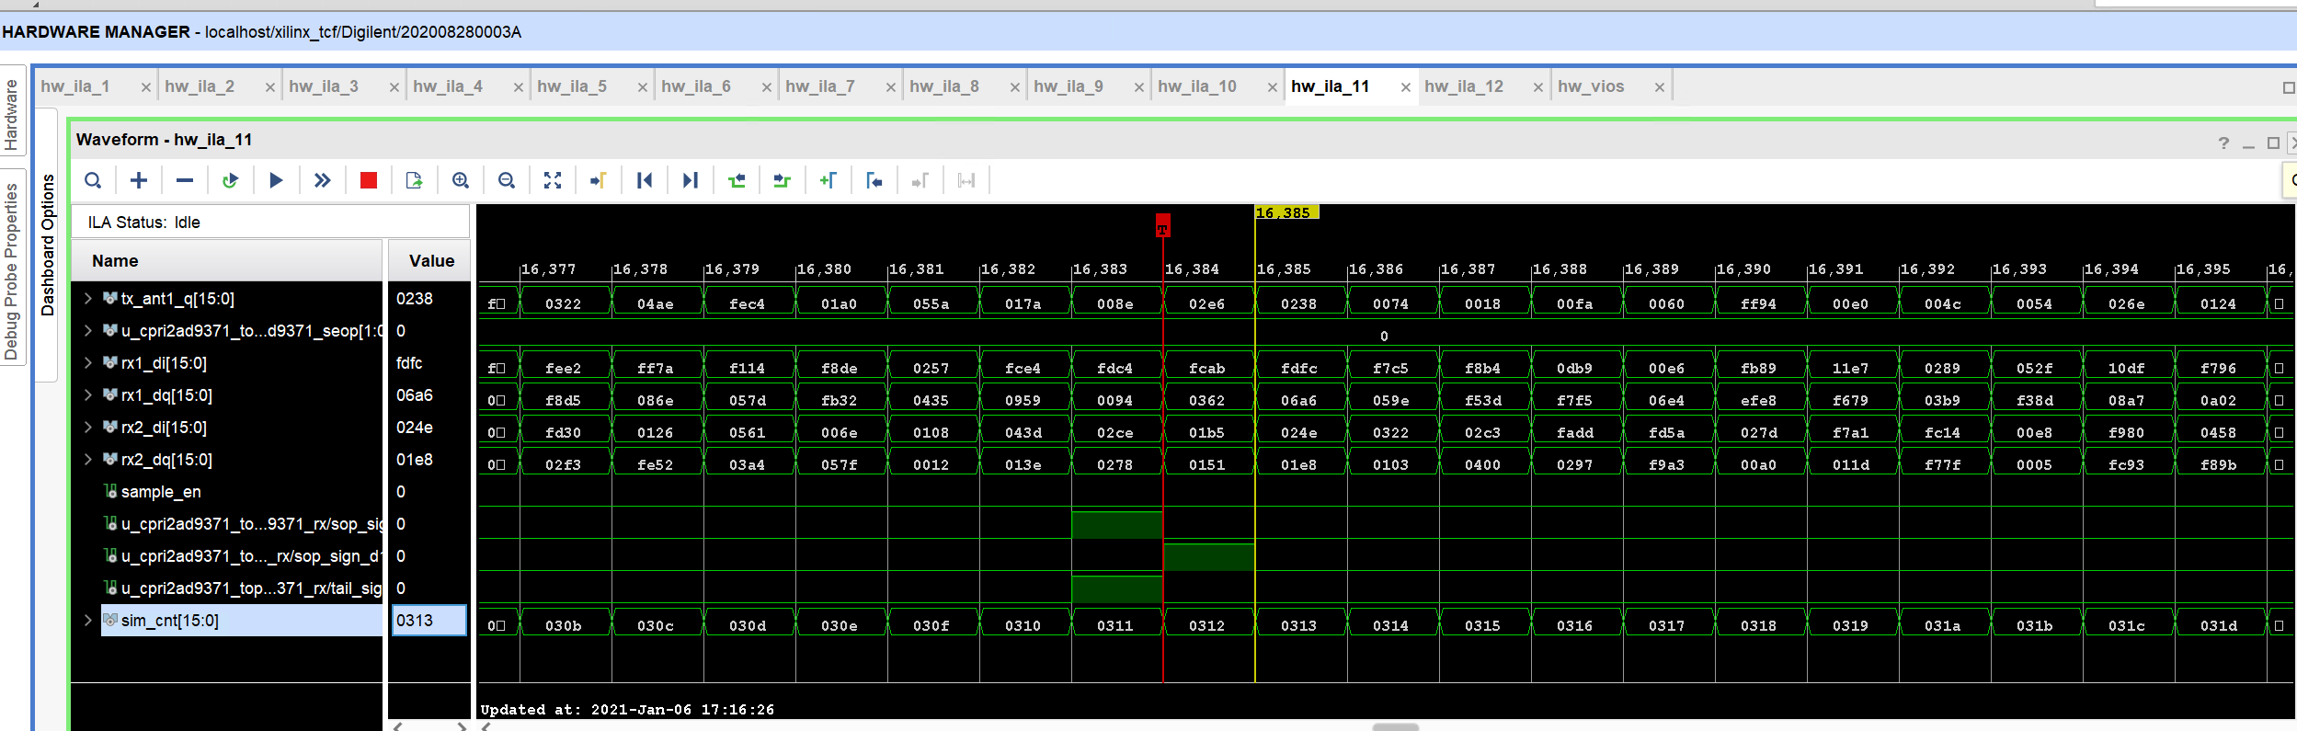Jump to next transition icon
The height and width of the screenshot is (731, 2297).
[783, 180]
